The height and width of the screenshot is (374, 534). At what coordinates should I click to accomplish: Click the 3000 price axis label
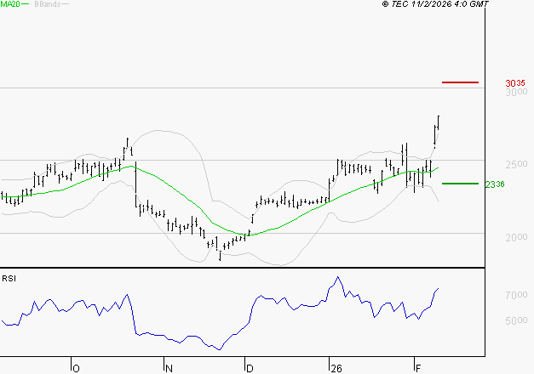[x=516, y=92]
